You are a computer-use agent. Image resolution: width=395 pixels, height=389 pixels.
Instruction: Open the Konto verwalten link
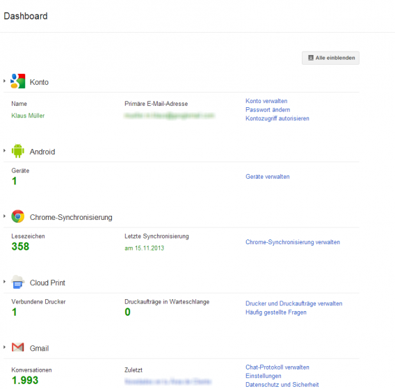(x=266, y=101)
